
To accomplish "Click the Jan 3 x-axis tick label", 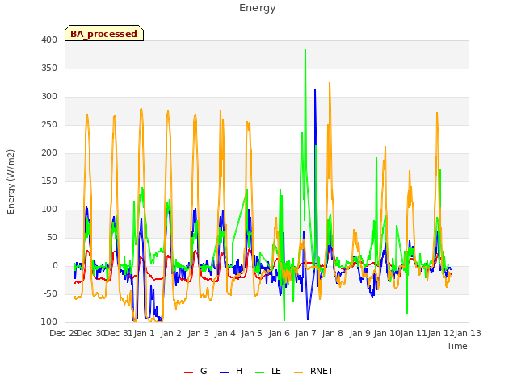I will [x=198, y=333].
